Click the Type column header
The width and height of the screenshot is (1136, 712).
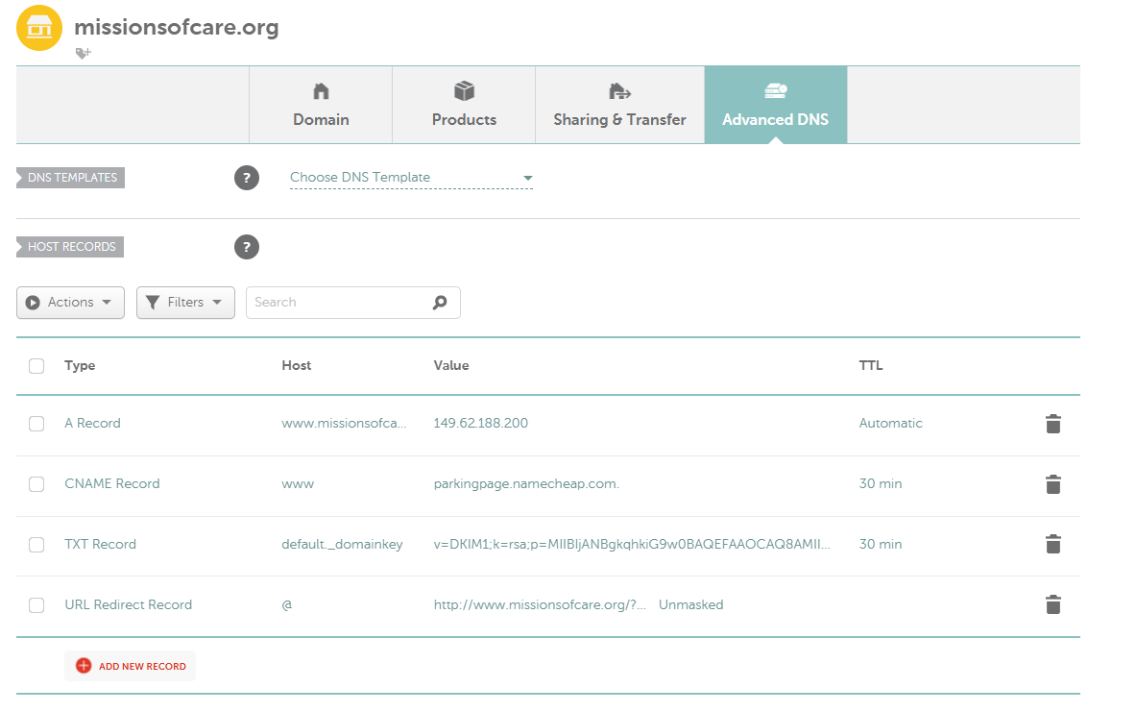tap(80, 365)
